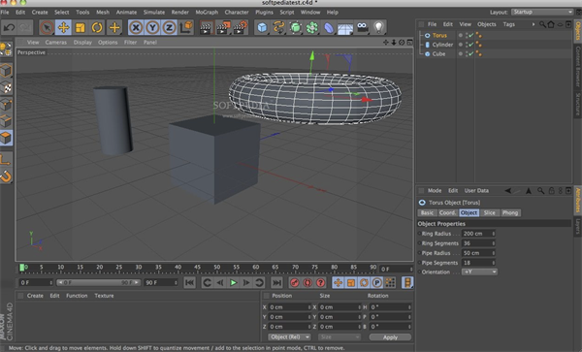Toggle the Z axis lock
This screenshot has width=582, height=352.
pos(169,27)
